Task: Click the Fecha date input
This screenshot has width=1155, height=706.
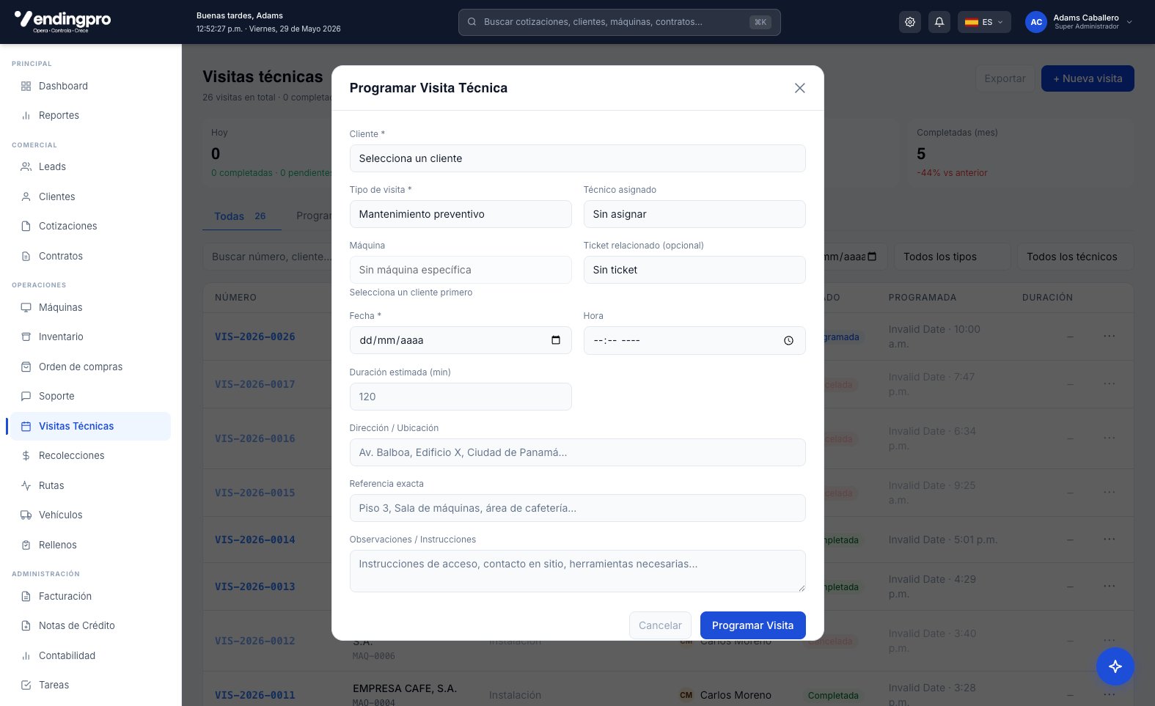Action: tap(461, 340)
